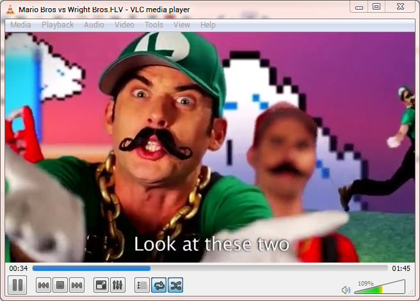Pause playback with the pause button

click(17, 285)
